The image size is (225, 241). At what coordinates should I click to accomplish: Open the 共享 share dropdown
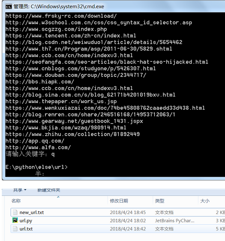[x=20, y=190]
